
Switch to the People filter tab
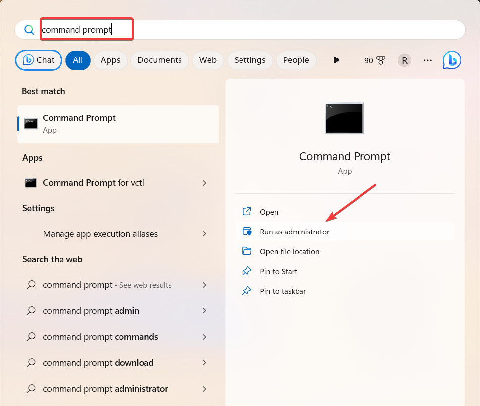pyautogui.click(x=296, y=60)
